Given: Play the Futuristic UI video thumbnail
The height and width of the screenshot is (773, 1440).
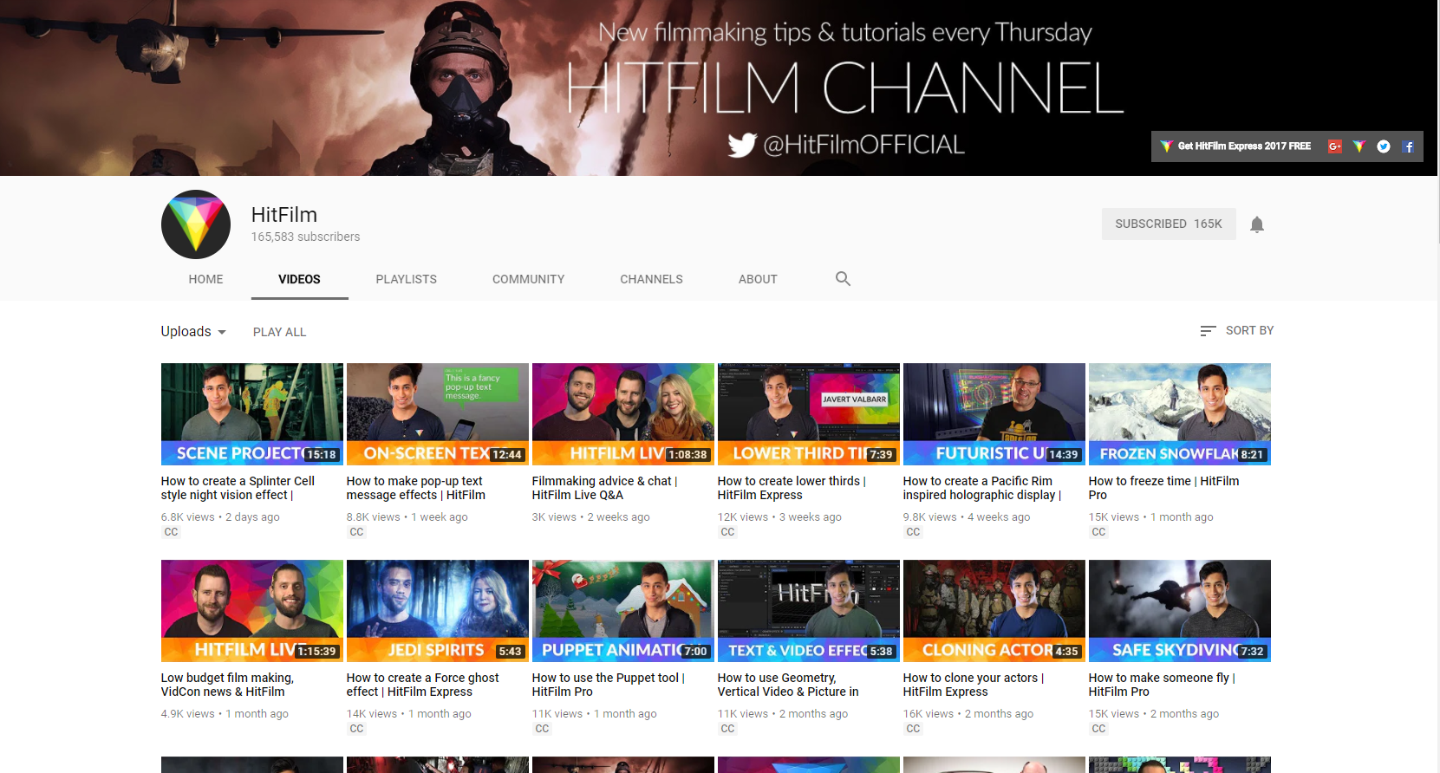Looking at the screenshot, I should click(x=994, y=414).
